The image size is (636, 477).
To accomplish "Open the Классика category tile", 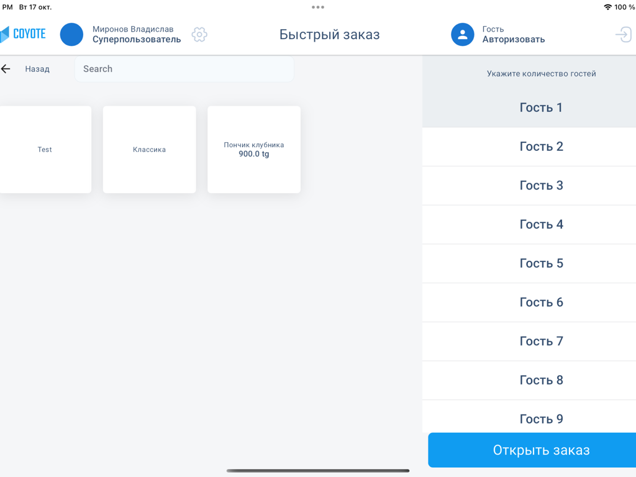I will tap(149, 150).
